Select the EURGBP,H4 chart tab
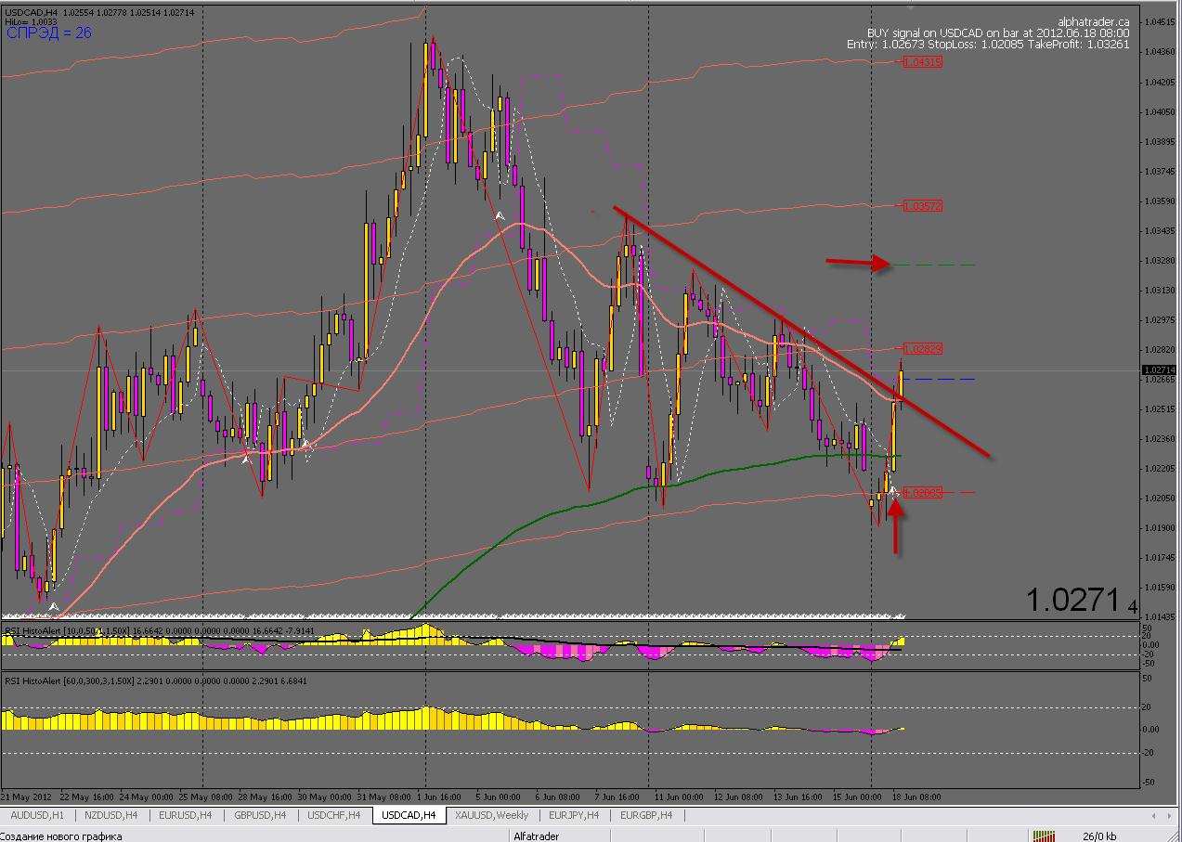 pyautogui.click(x=647, y=815)
